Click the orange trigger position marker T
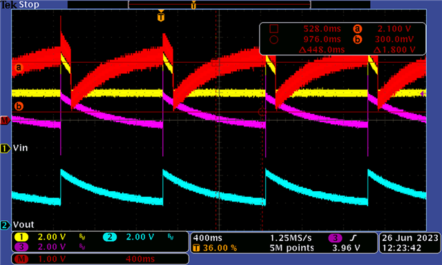Image resolution: width=442 pixels, height=265 pixels. pos(161,17)
